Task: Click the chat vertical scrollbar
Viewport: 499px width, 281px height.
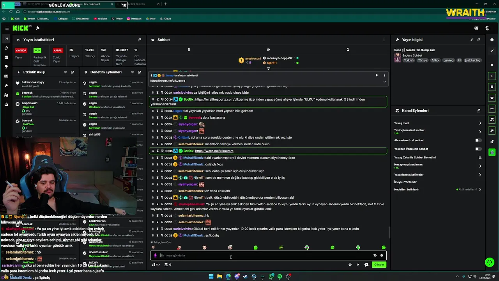Action: coord(389,233)
